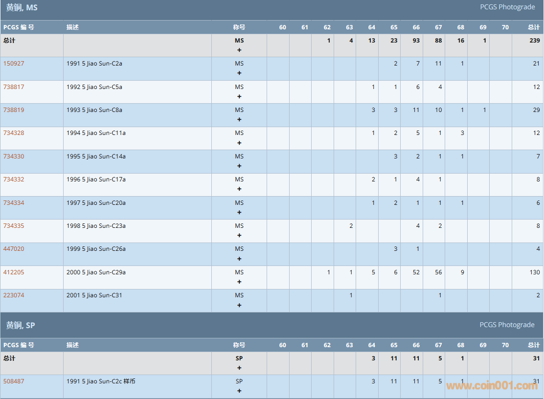The width and height of the screenshot is (544, 399).
Task: Open PCGS number 738817 link
Action: (x=13, y=87)
